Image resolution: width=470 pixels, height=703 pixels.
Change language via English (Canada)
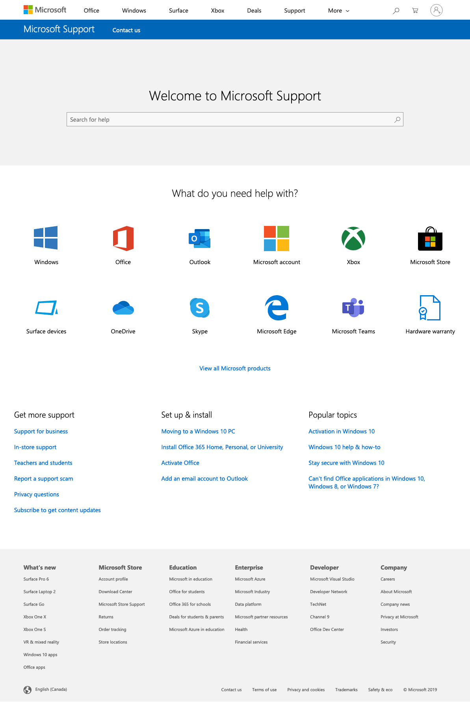click(51, 689)
